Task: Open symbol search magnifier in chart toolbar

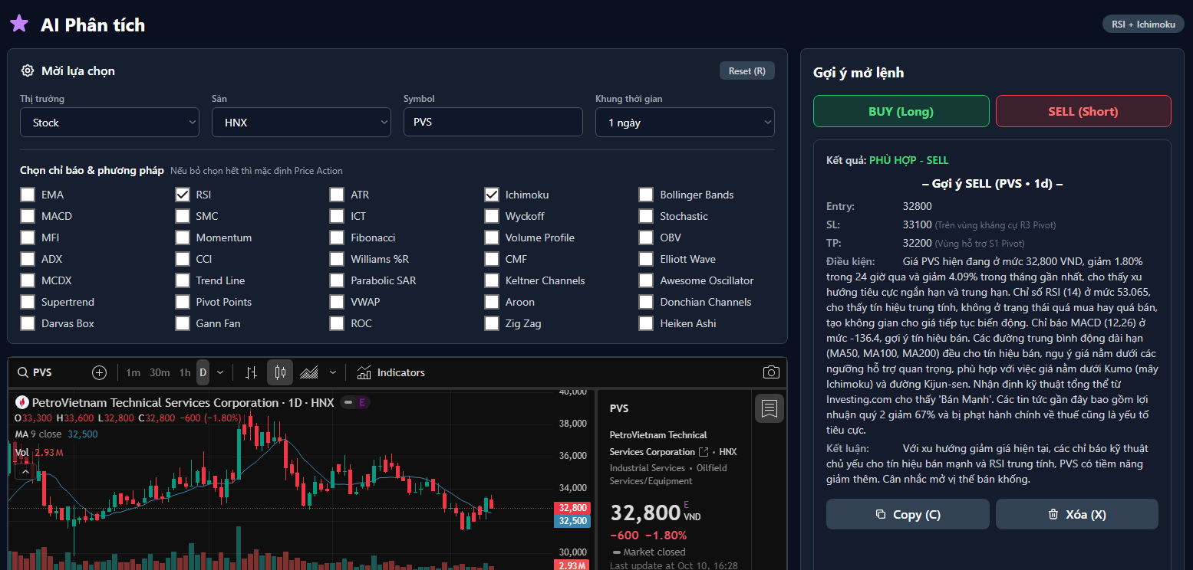Action: coord(21,372)
